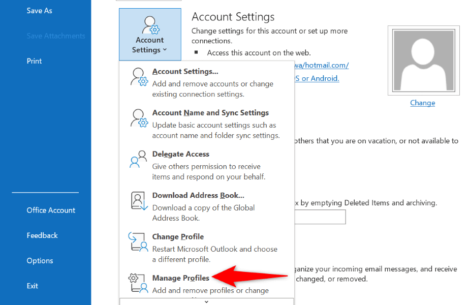Viewport: 469px width, 305px height.
Task: Click the Account Settings button icon at top
Action: coord(150,25)
